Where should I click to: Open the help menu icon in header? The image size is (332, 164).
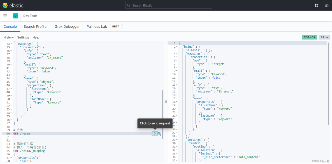tap(316, 5)
